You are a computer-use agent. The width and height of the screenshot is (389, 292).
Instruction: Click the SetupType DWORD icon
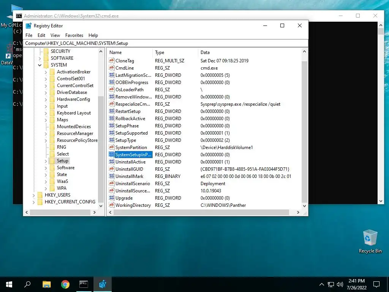[112, 140]
